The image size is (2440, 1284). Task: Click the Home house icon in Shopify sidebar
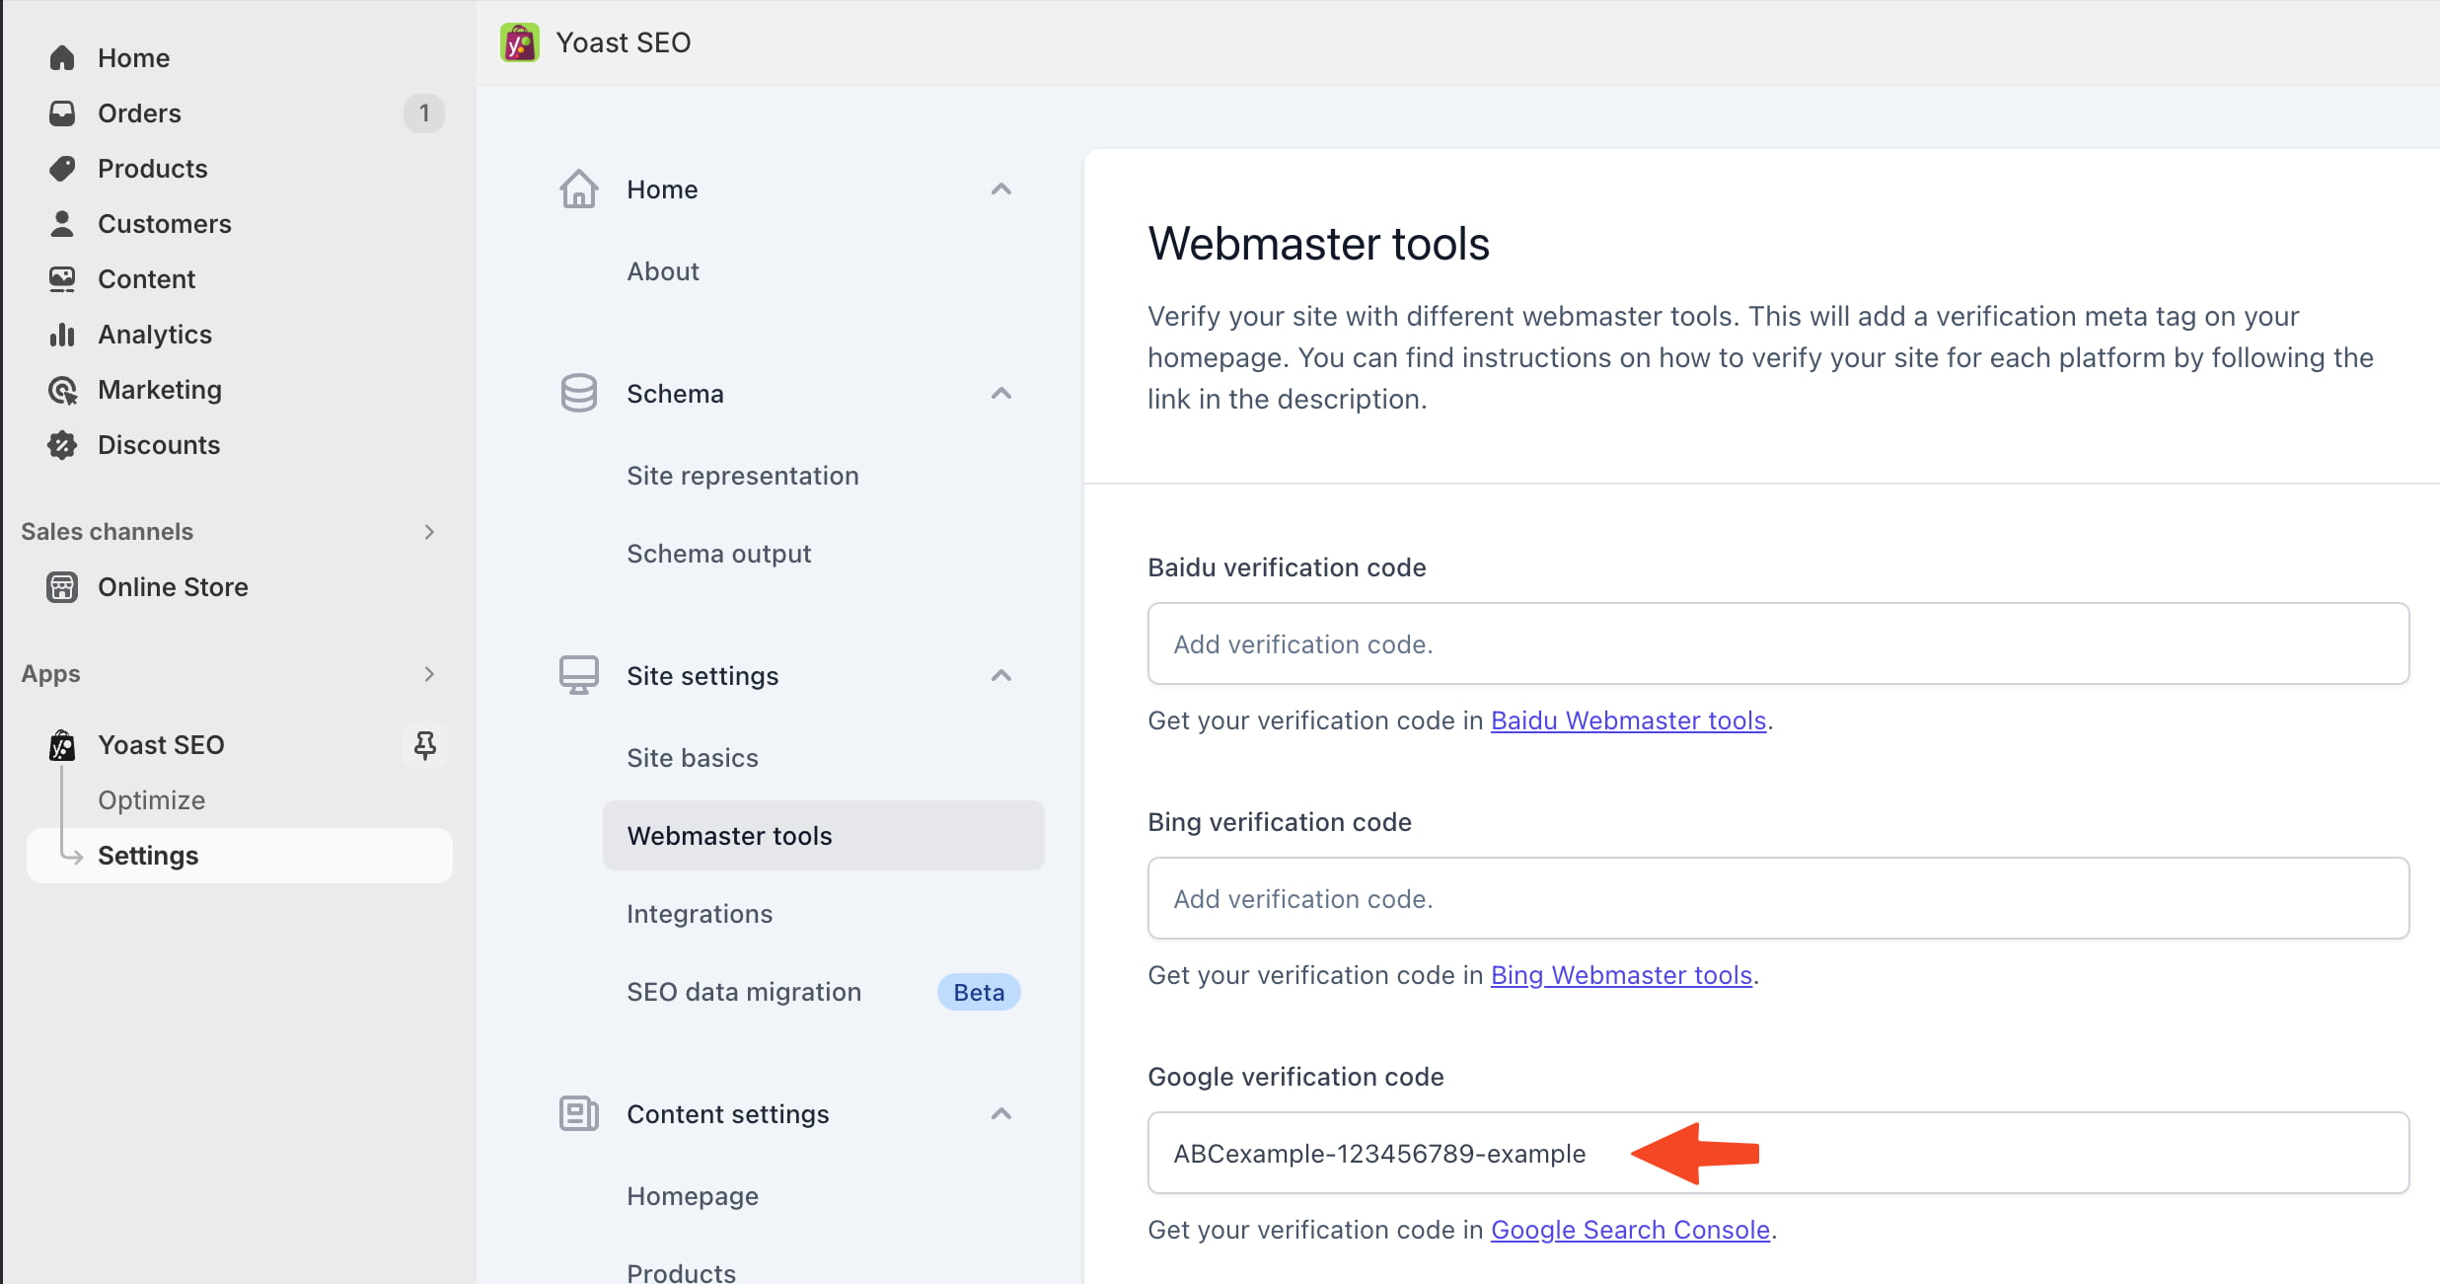point(62,58)
